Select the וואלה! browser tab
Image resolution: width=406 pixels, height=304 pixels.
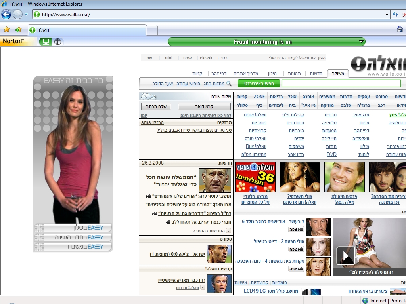(87, 30)
